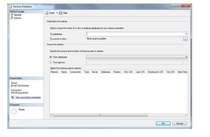Viewport: 210px width, 137px height.
Task: Open the View connection properties link
Action: pyautogui.click(x=28, y=97)
